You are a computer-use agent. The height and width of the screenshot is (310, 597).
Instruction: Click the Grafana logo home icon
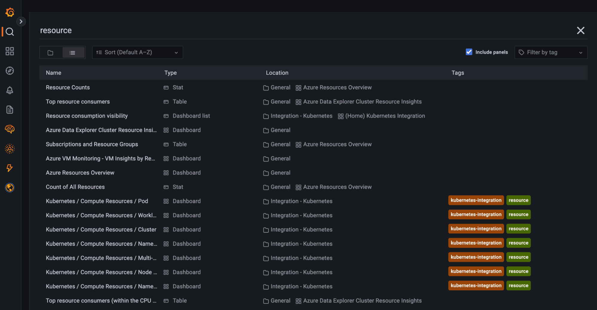pos(10,12)
